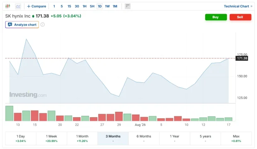This screenshot has width=257, height=149.
Task: Click the 171.38 current price label
Action: (x=242, y=58)
